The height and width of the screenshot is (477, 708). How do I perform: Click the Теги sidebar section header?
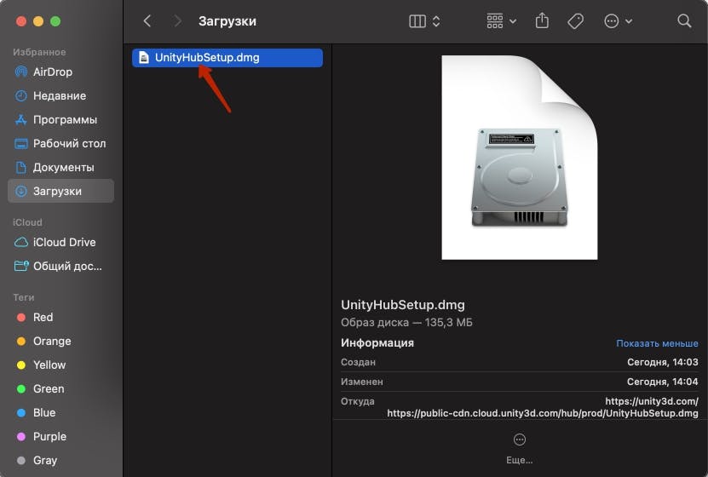[24, 297]
